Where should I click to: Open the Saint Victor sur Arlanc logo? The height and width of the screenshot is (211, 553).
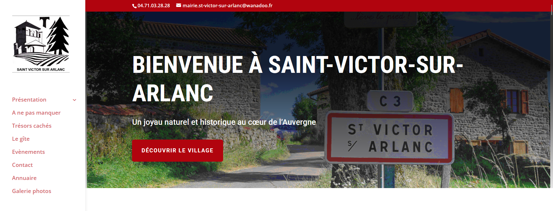pos(41,44)
